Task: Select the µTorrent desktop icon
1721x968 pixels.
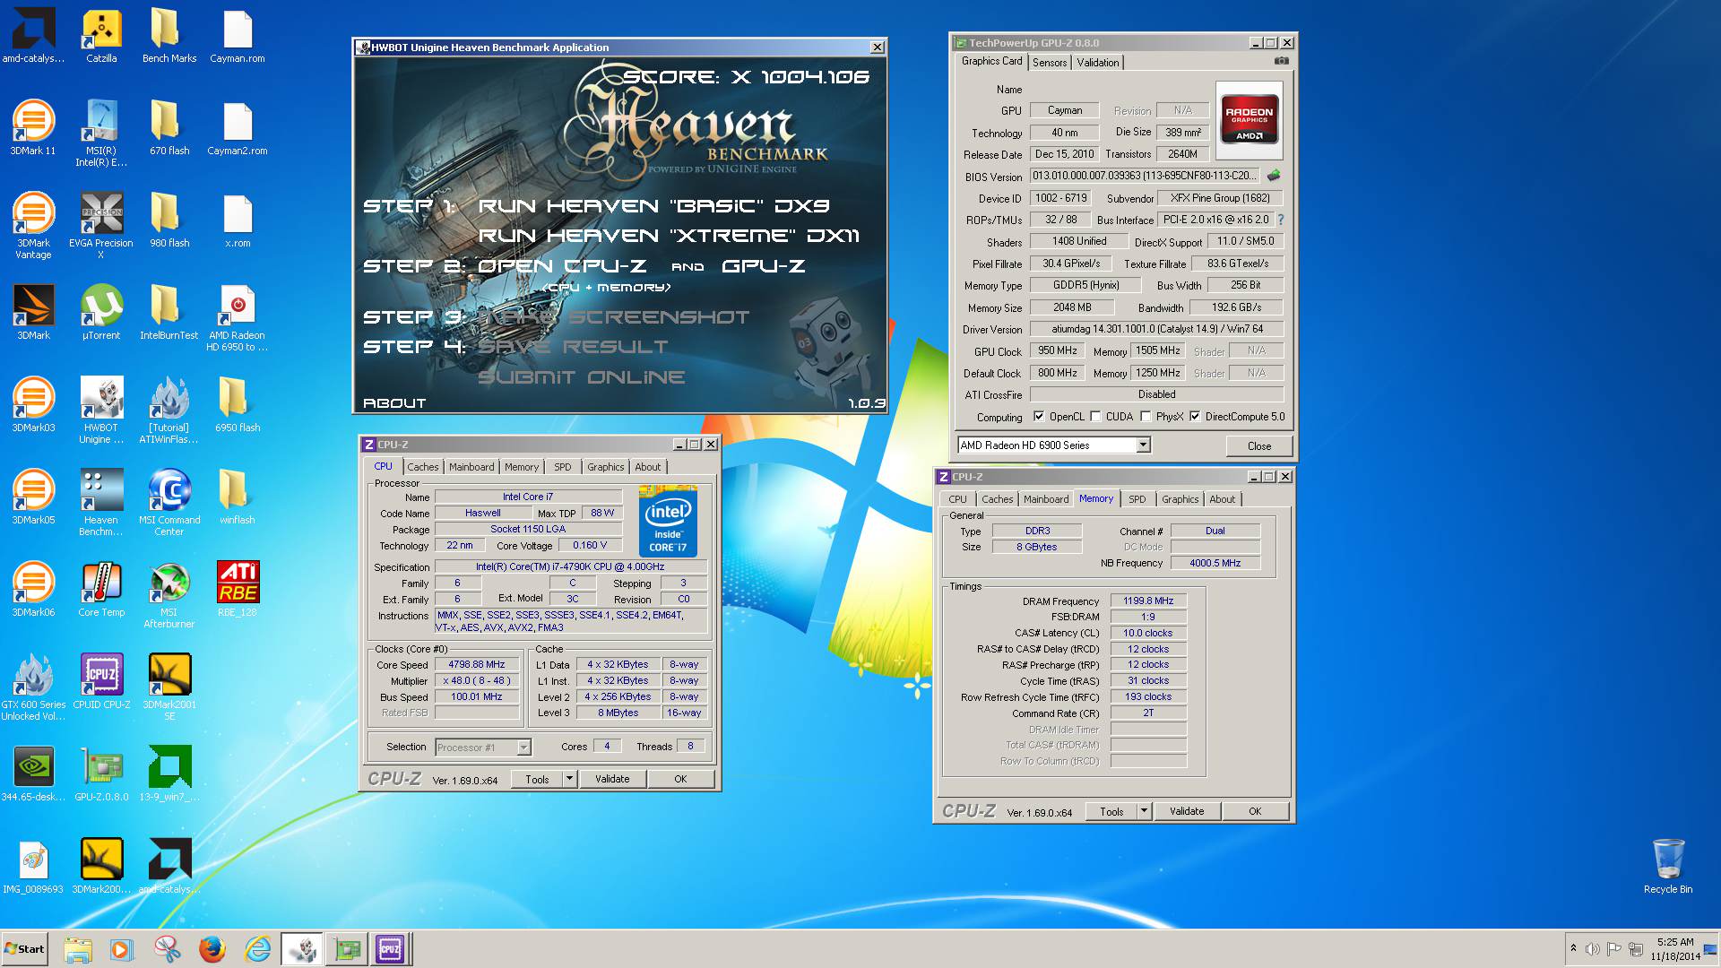Action: click(101, 313)
